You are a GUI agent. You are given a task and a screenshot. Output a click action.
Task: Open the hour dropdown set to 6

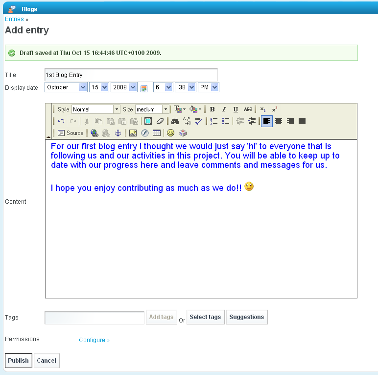163,87
